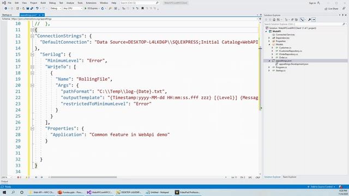The height and width of the screenshot is (196, 349).
Task: Open the File menu
Action: [x=10, y=3]
